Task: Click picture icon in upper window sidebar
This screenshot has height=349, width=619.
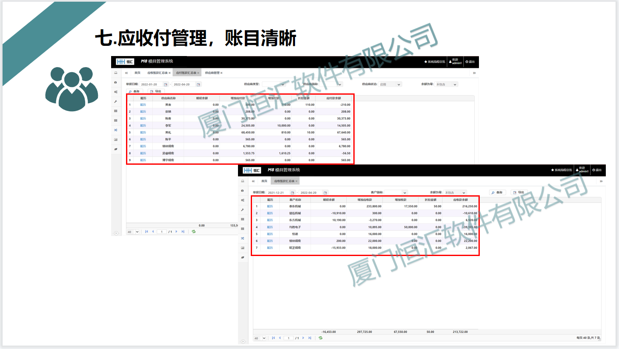Action: tap(115, 139)
